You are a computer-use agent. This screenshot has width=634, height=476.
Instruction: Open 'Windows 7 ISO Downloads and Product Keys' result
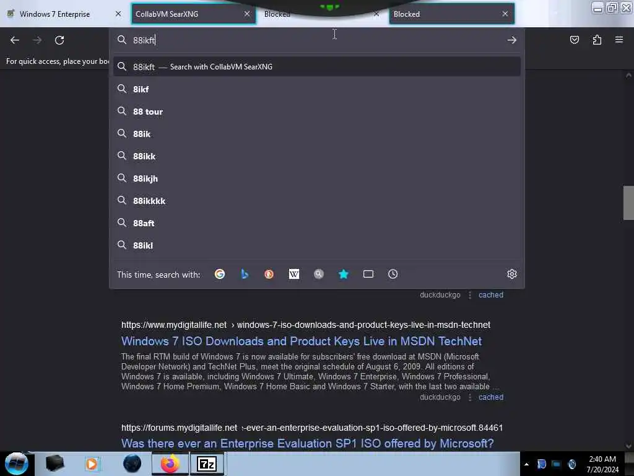tap(302, 342)
